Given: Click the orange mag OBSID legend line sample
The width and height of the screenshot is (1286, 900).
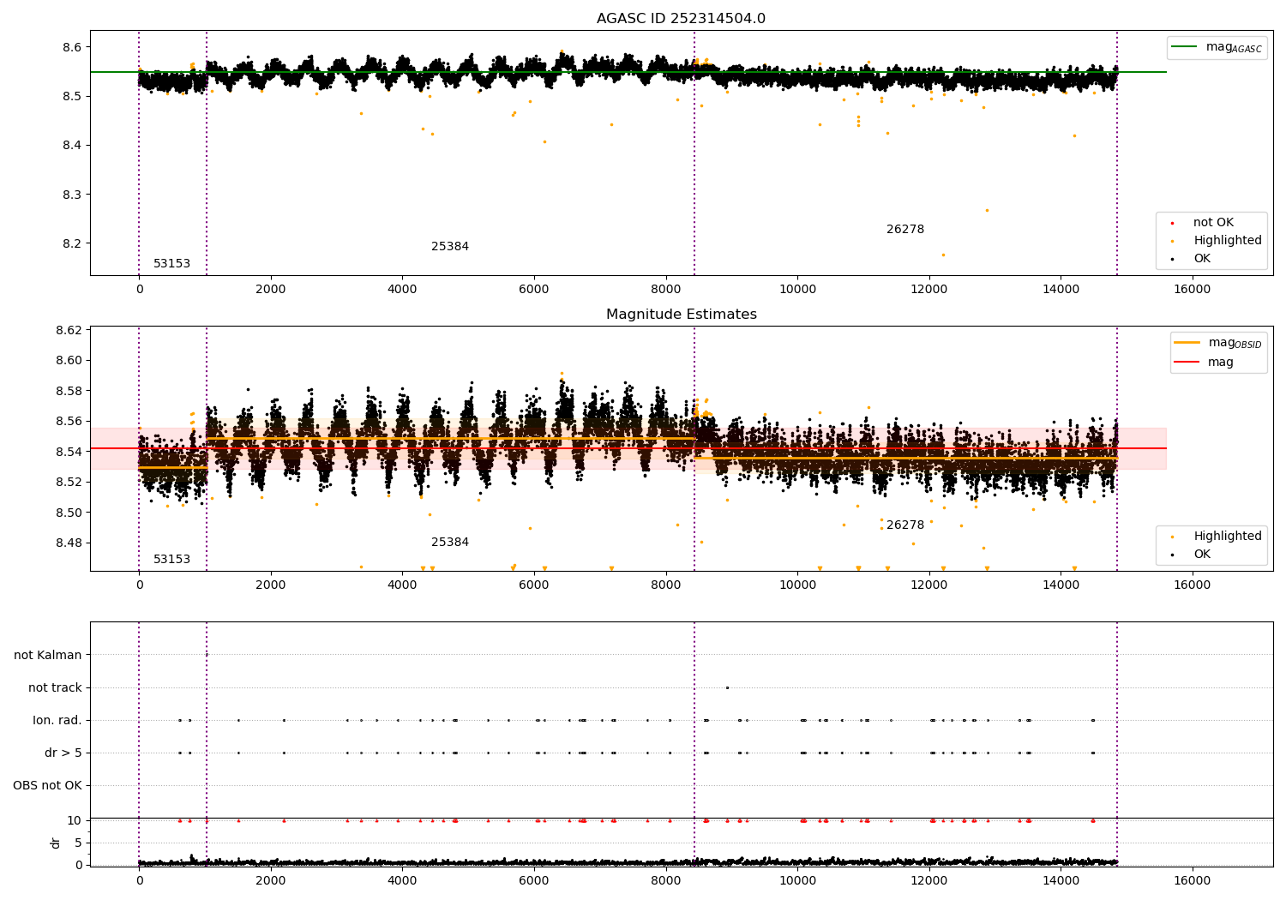Looking at the screenshot, I should (x=1187, y=343).
